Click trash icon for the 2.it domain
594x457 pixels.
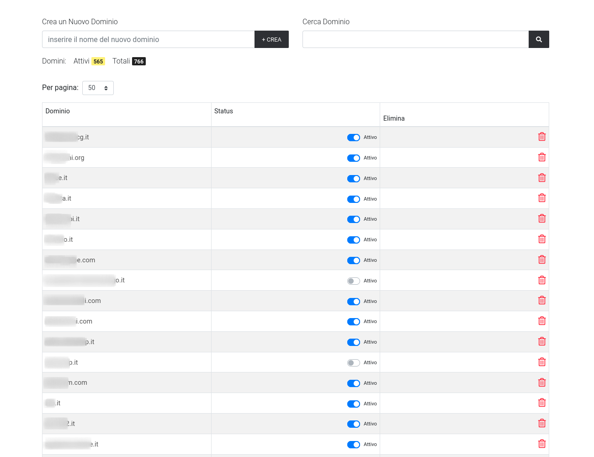(542, 423)
